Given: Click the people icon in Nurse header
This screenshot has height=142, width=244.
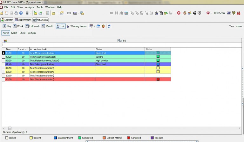Looking at the screenshot, I should [5, 41].
